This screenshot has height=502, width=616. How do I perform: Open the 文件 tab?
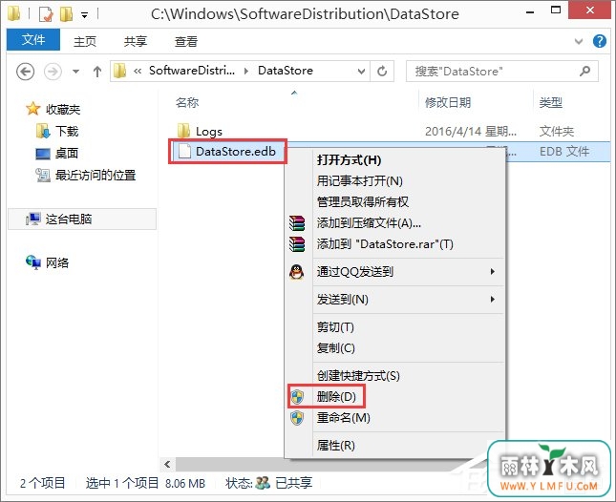[x=33, y=40]
